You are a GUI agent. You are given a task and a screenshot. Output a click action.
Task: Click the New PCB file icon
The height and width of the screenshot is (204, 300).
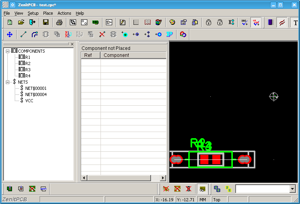[x=10, y=22]
